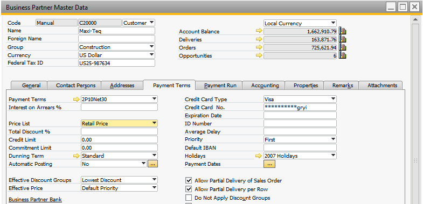
Task: Minimize the Business Partner Master Data window
Action: click(x=391, y=7)
